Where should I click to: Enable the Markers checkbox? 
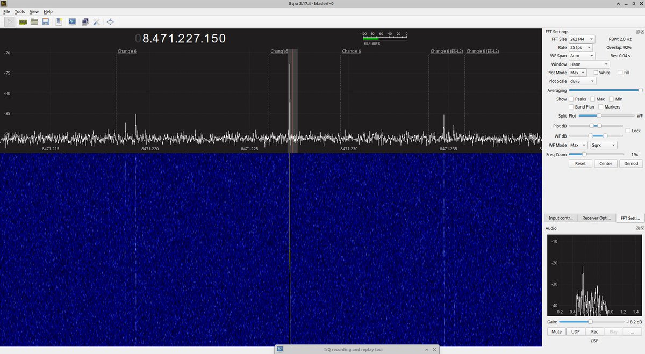click(609, 107)
